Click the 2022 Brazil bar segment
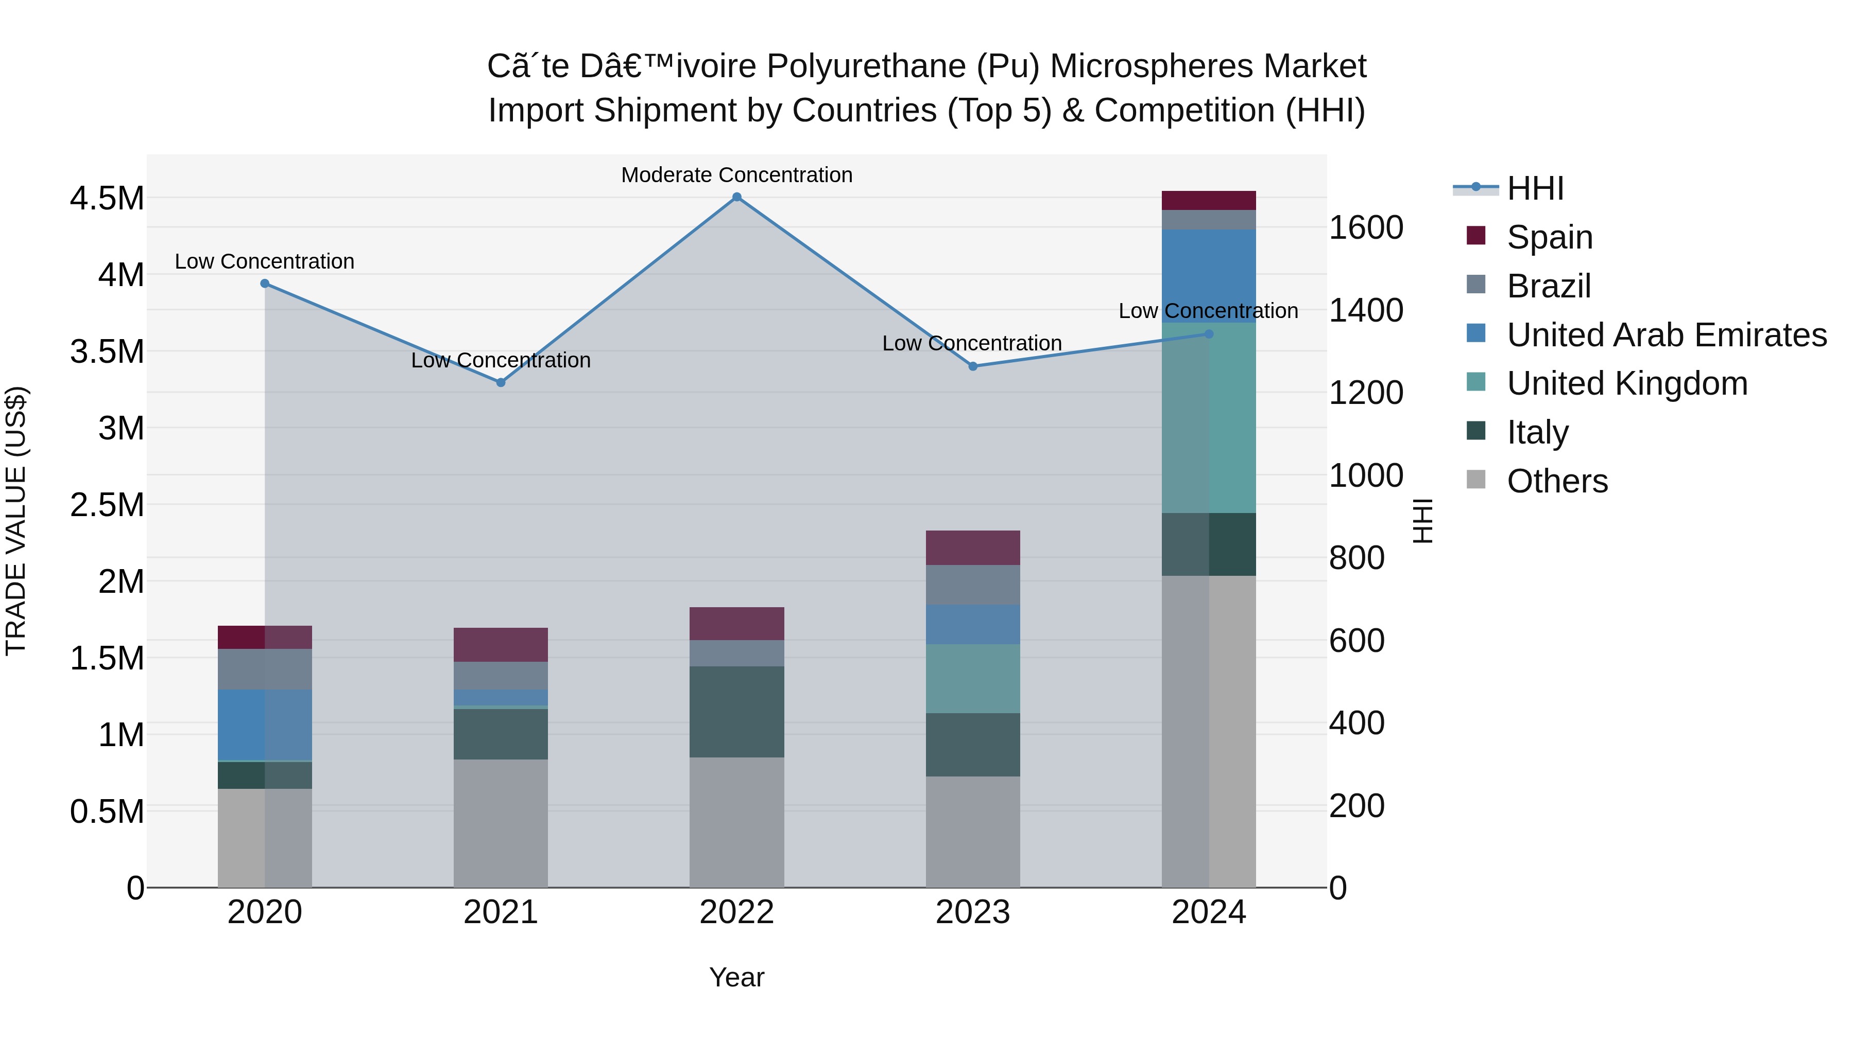The width and height of the screenshot is (1854, 1042). [736, 654]
